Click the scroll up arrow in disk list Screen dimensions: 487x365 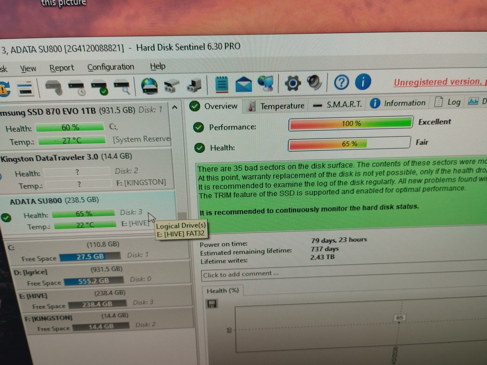pyautogui.click(x=175, y=107)
